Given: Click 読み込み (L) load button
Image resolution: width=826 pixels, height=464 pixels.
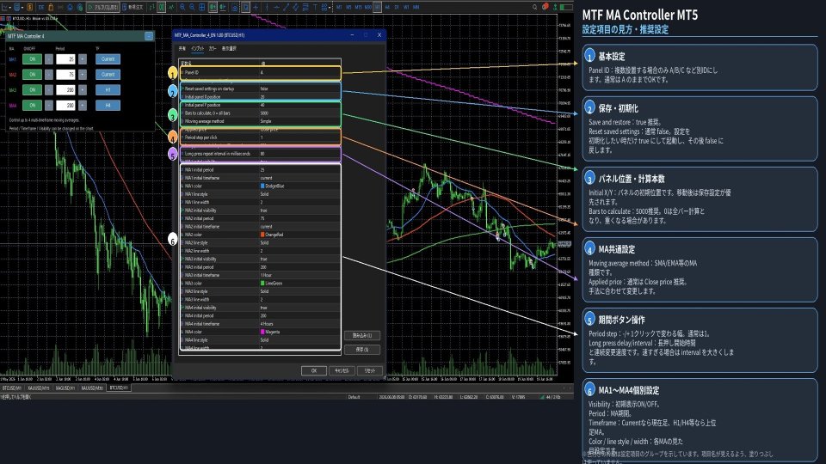Looking at the screenshot, I should pos(362,335).
